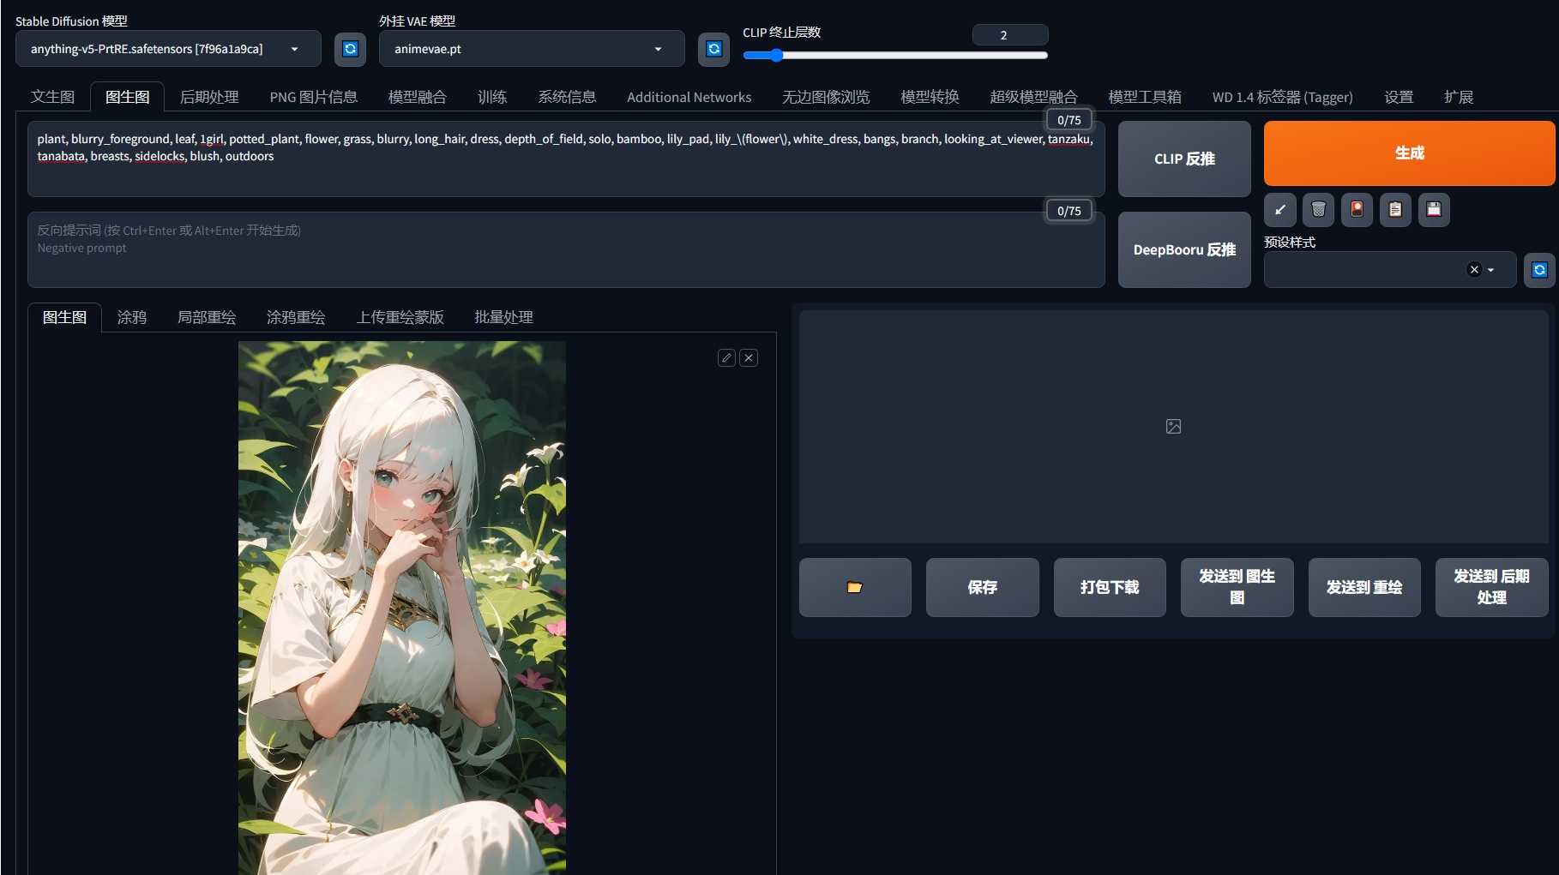Viewport: 1559px width, 875px height.
Task: Click the empty output gallery placeholder
Action: point(1173,427)
